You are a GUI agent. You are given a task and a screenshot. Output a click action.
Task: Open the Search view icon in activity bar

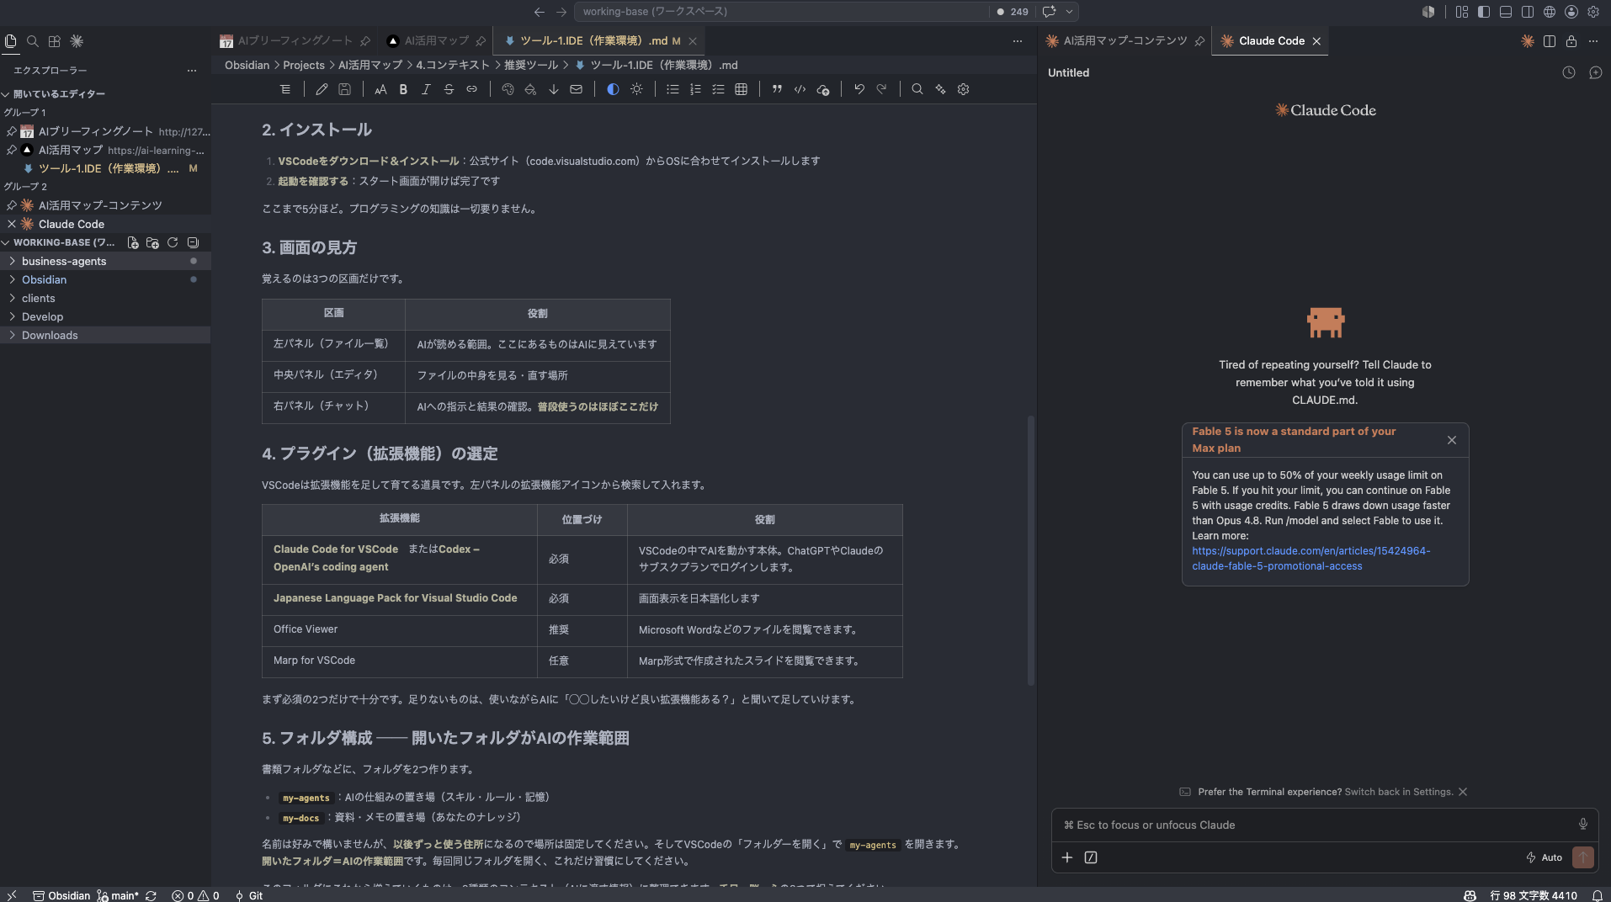pyautogui.click(x=33, y=40)
